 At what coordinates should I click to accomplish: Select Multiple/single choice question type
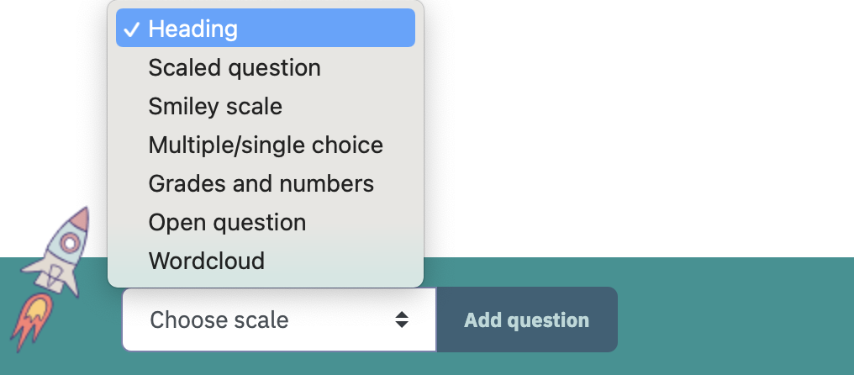[266, 145]
